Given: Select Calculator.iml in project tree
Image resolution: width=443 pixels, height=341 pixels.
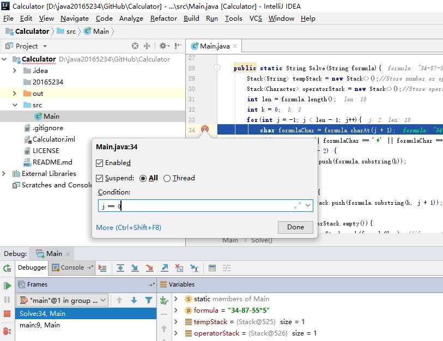Looking at the screenshot, I should [54, 139].
